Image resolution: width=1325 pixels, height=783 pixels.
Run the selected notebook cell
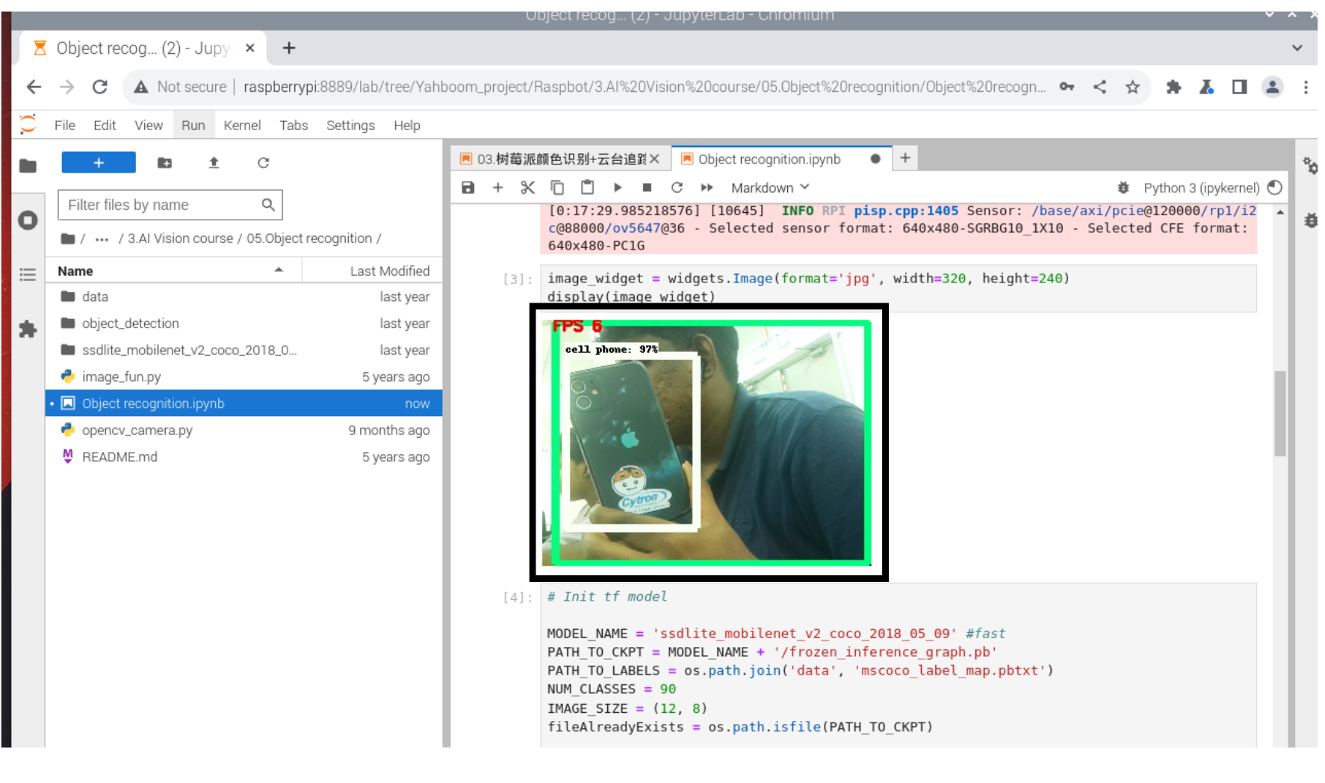618,188
